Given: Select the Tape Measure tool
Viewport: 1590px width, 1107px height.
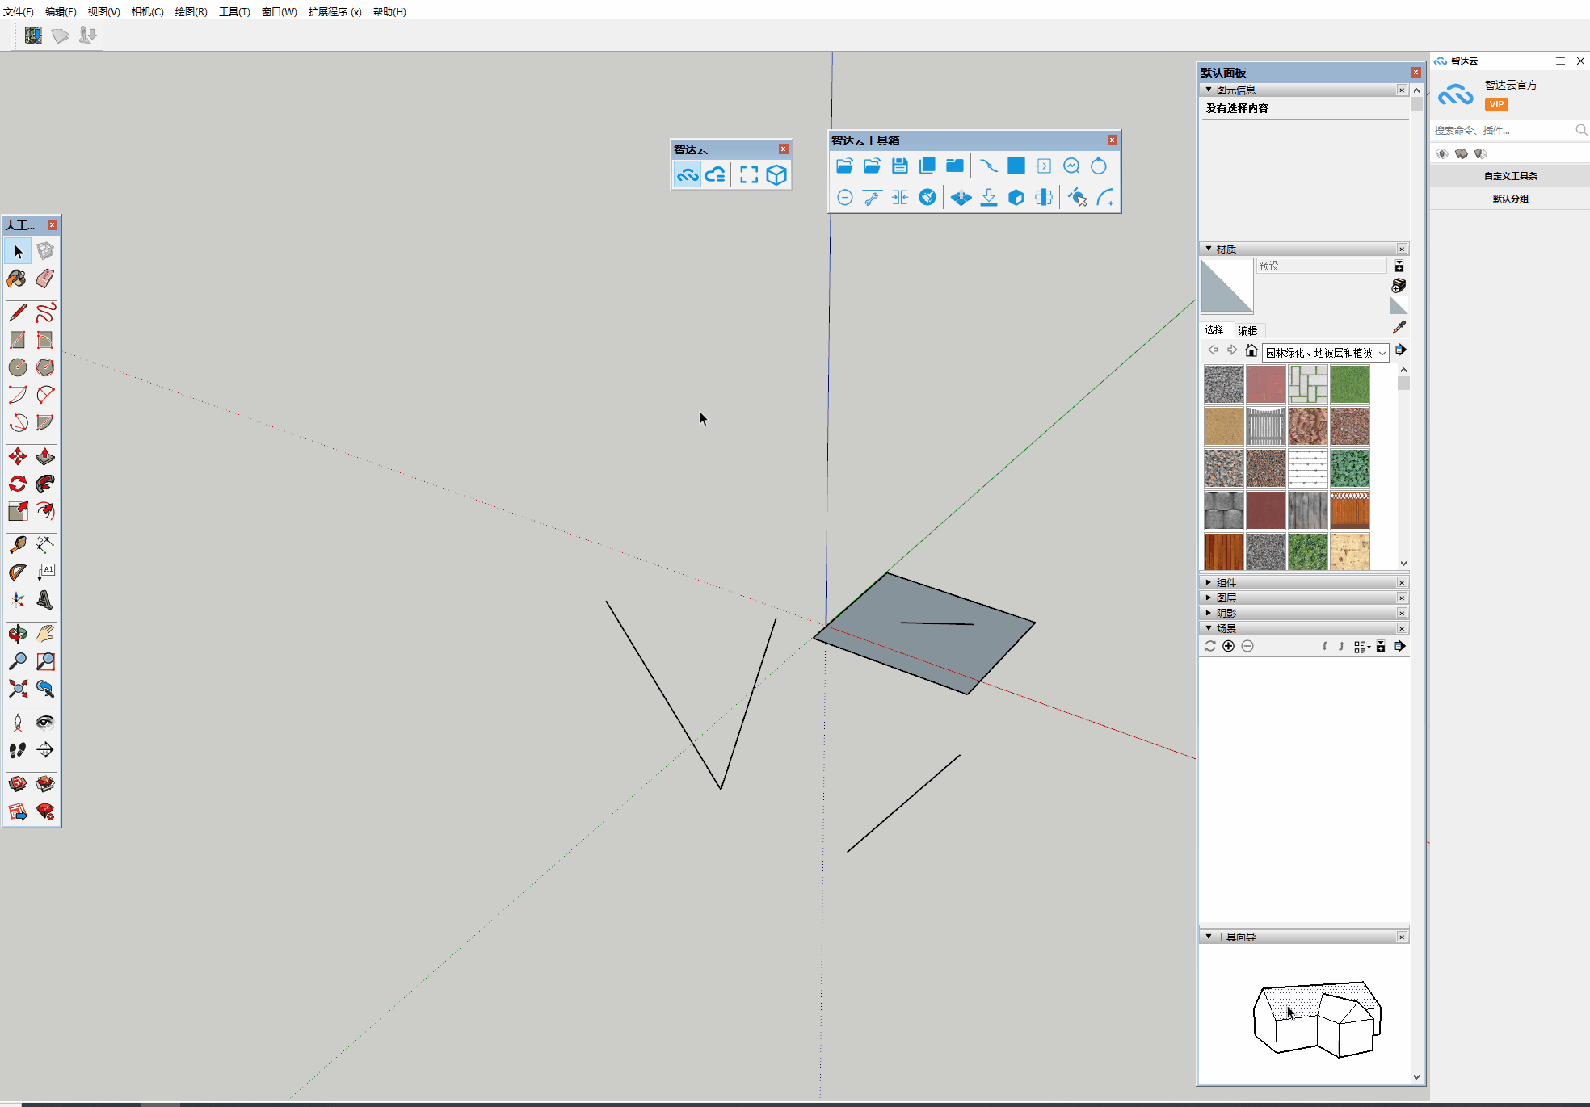Looking at the screenshot, I should [17, 545].
